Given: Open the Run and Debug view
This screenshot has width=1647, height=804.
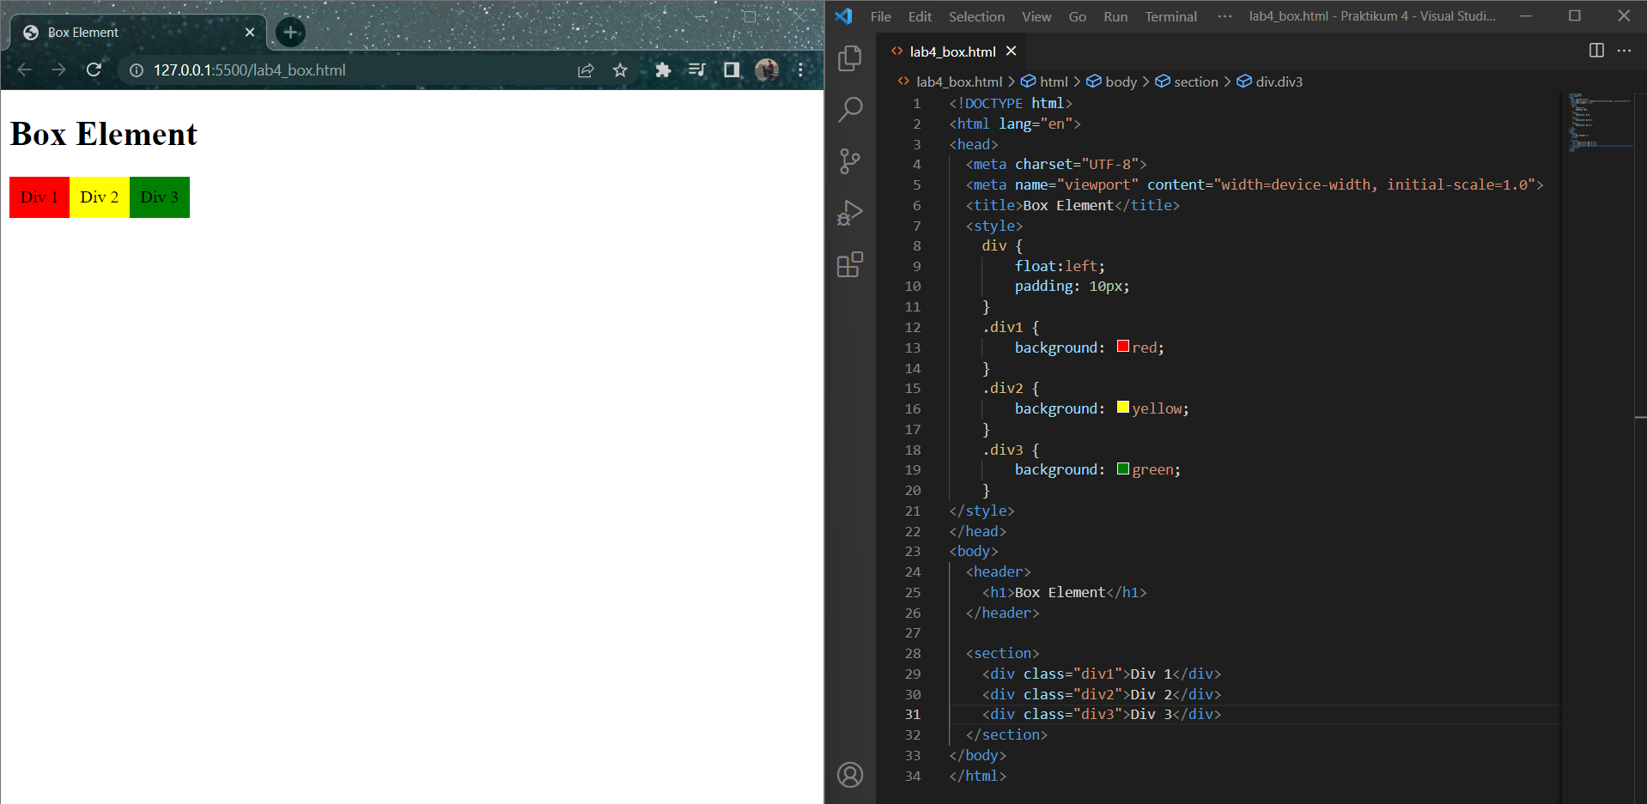Looking at the screenshot, I should click(849, 213).
